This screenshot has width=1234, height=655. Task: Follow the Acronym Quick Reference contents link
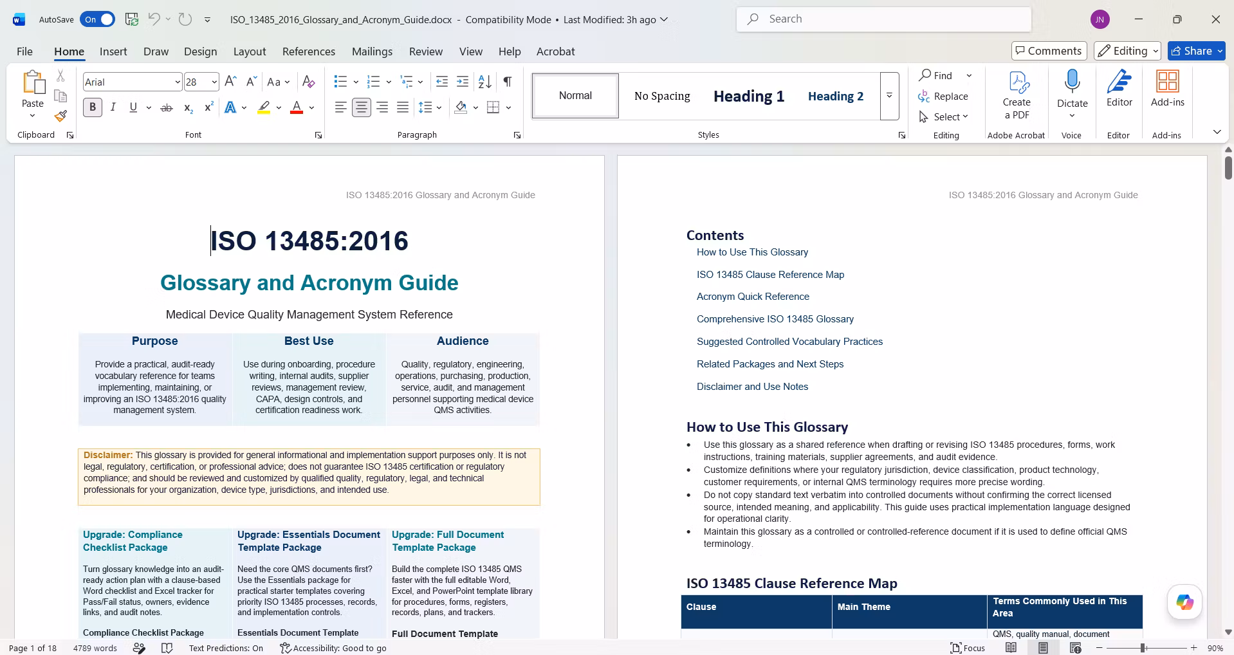pos(753,297)
